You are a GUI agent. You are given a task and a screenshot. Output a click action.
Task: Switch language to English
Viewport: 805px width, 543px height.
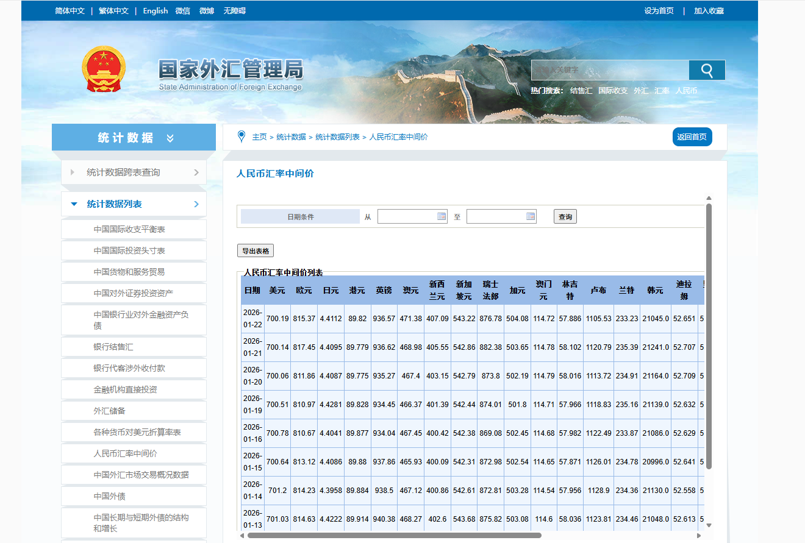pyautogui.click(x=155, y=11)
